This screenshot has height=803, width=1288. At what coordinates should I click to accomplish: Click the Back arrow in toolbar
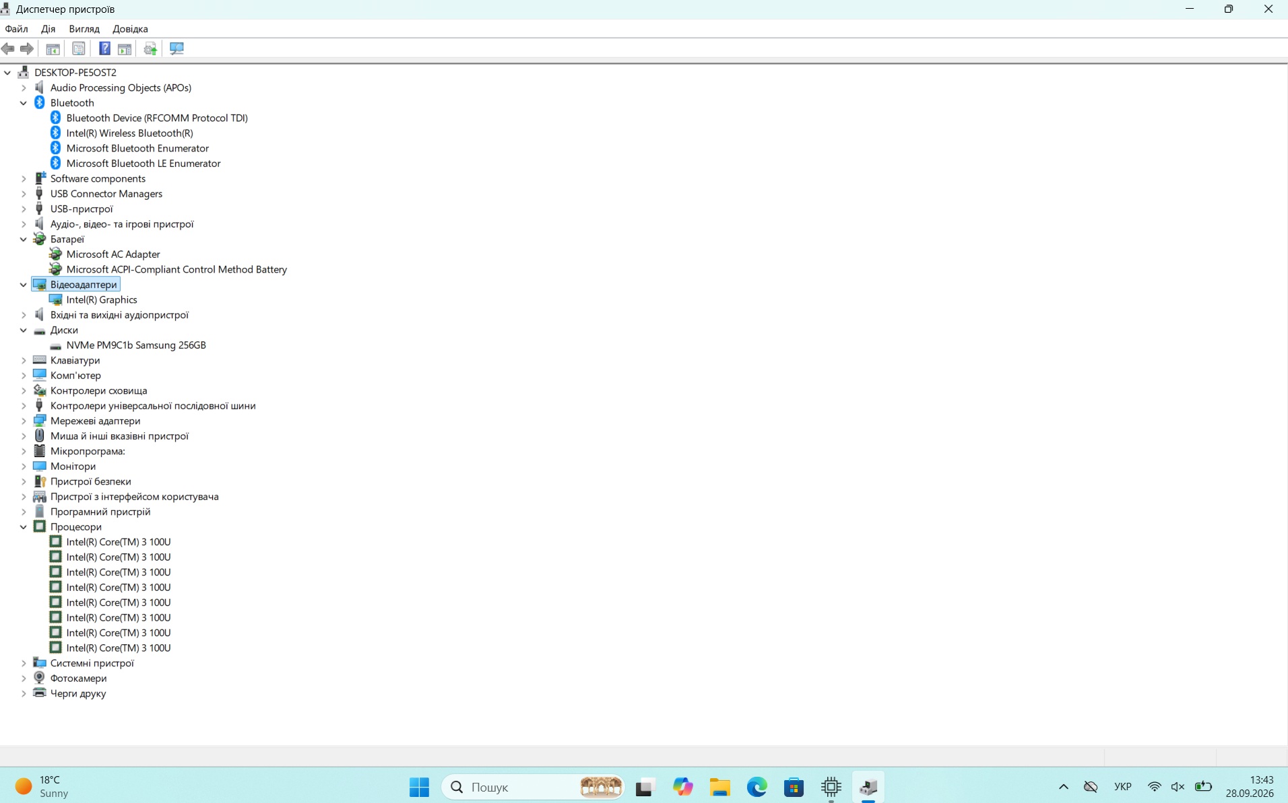click(8, 48)
